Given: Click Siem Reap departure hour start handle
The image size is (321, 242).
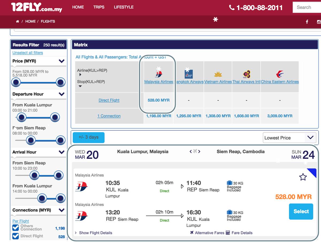Looking at the screenshot, I should pos(31,140).
